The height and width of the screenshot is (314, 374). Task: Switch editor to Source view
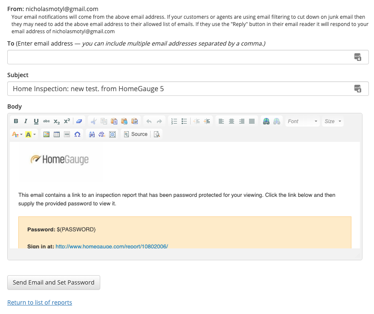click(135, 134)
